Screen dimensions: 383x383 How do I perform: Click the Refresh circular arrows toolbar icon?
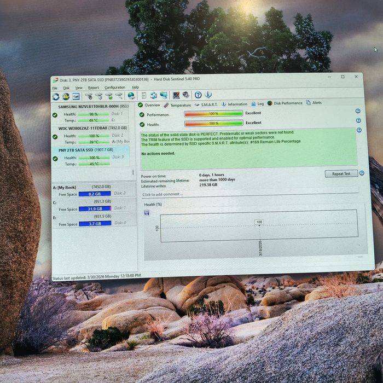point(56,97)
